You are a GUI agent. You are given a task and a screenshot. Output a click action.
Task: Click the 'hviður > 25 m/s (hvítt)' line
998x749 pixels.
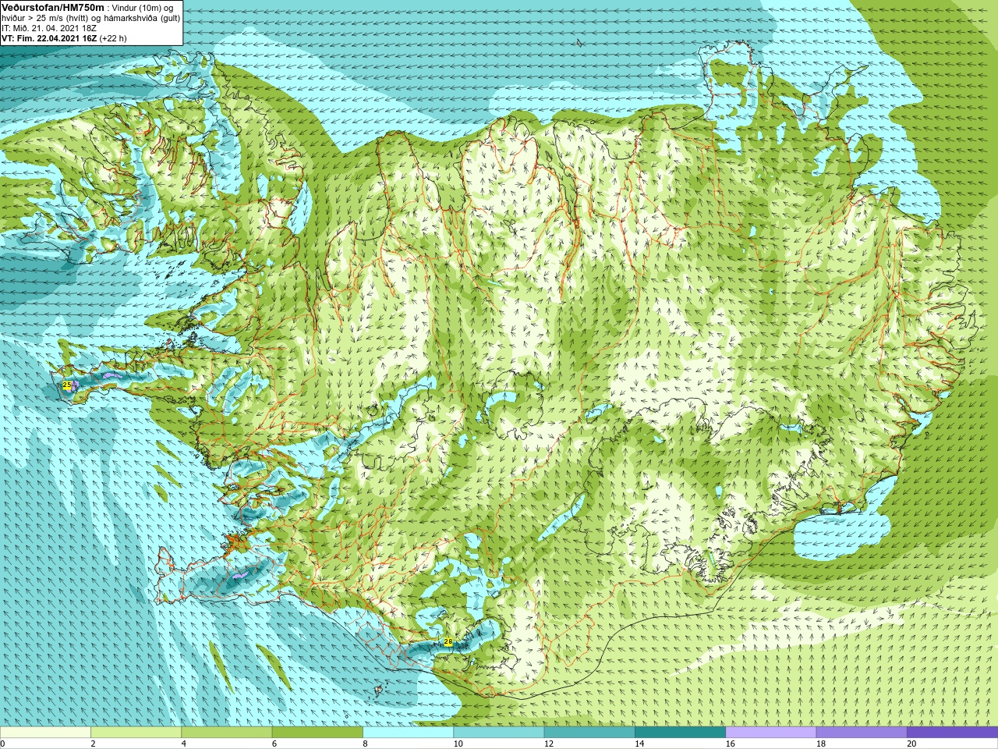pos(45,19)
